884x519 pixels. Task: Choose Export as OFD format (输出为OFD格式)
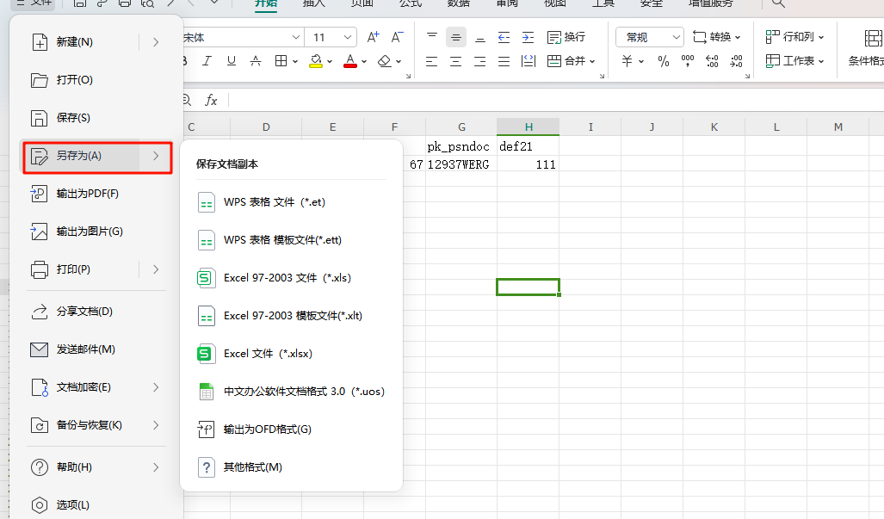coord(291,429)
